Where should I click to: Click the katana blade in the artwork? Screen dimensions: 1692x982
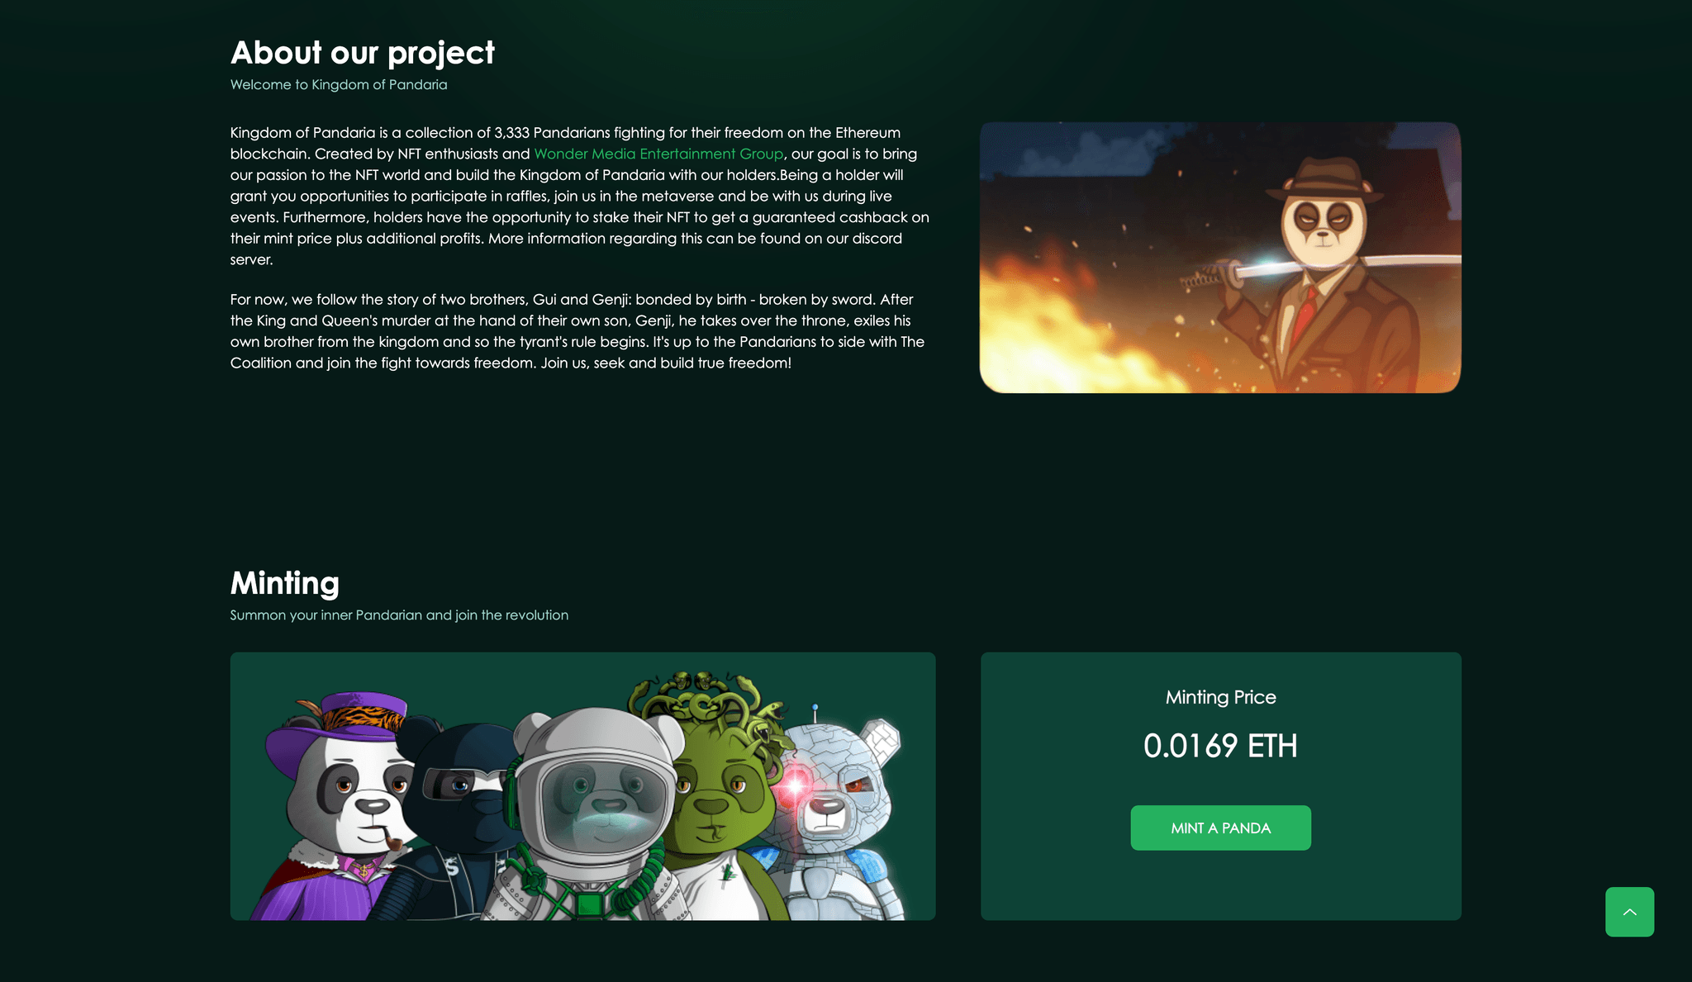[1338, 263]
